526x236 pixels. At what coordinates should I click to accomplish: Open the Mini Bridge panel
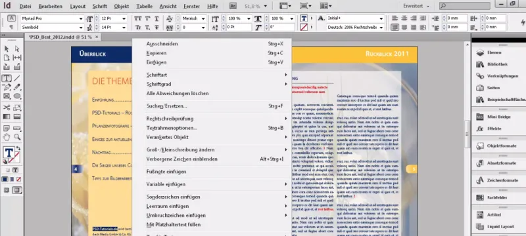[498, 117]
